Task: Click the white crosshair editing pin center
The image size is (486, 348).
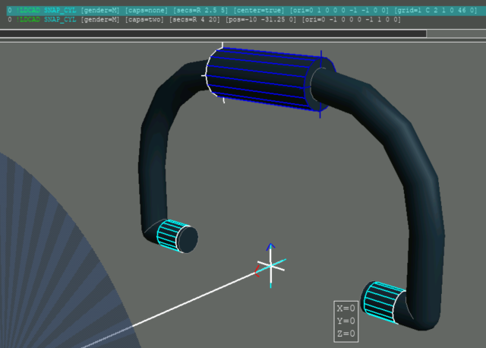Action: coord(270,266)
